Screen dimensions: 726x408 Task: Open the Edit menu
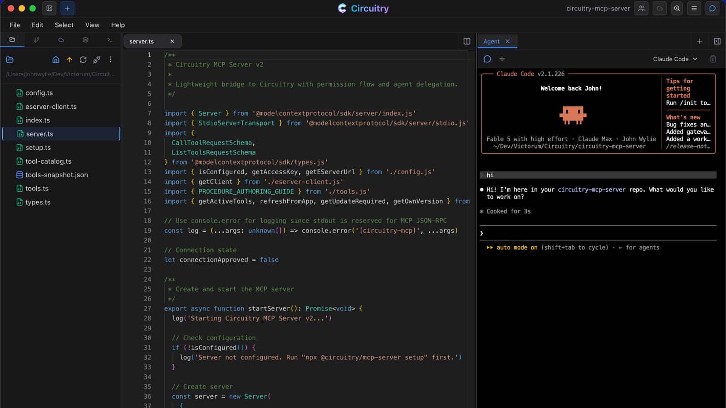click(37, 25)
